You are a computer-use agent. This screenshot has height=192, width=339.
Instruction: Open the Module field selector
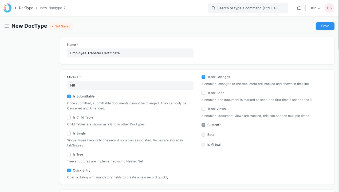tap(130, 85)
